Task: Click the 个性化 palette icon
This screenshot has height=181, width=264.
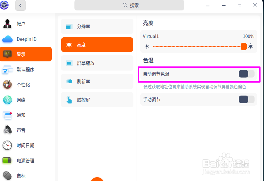Action: click(7, 84)
